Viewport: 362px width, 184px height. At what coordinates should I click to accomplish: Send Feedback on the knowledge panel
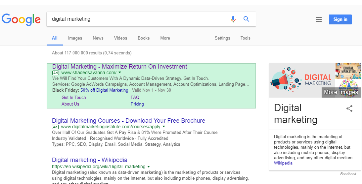pyautogui.click(x=348, y=174)
